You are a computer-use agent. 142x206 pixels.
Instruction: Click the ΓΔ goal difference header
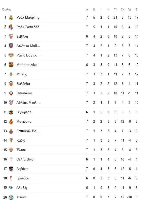(x=129, y=10)
